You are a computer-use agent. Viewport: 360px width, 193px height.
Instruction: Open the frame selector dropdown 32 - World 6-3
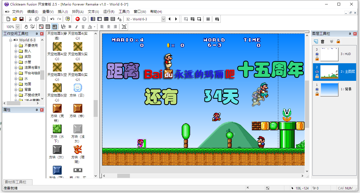point(163,19)
